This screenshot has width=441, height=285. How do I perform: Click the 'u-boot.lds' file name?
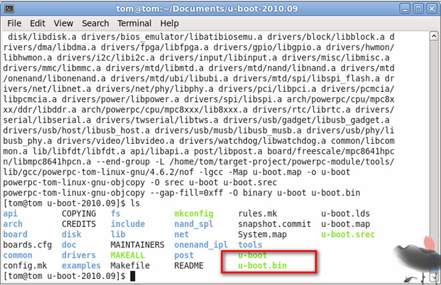click(345, 214)
